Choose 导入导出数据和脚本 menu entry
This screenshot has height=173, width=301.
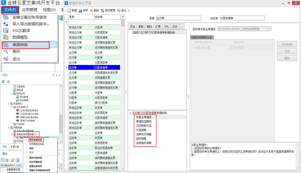coord(29,24)
